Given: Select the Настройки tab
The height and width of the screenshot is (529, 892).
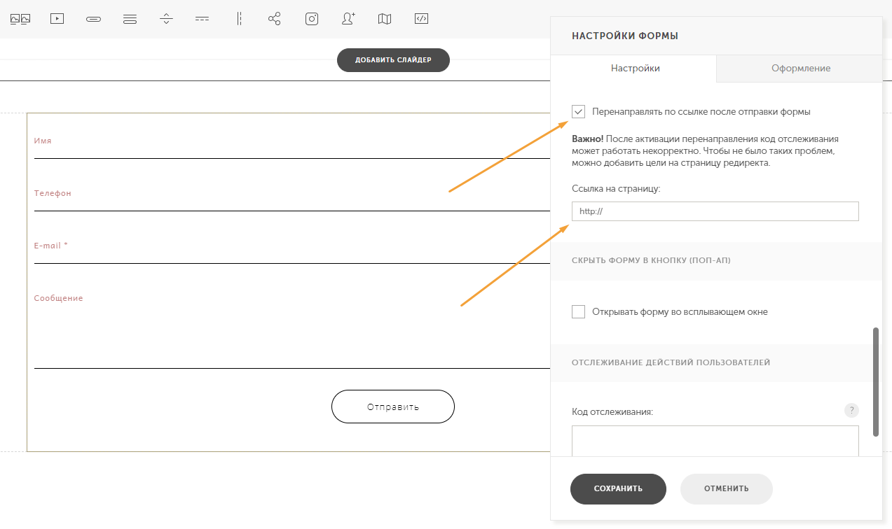Looking at the screenshot, I should (x=635, y=69).
